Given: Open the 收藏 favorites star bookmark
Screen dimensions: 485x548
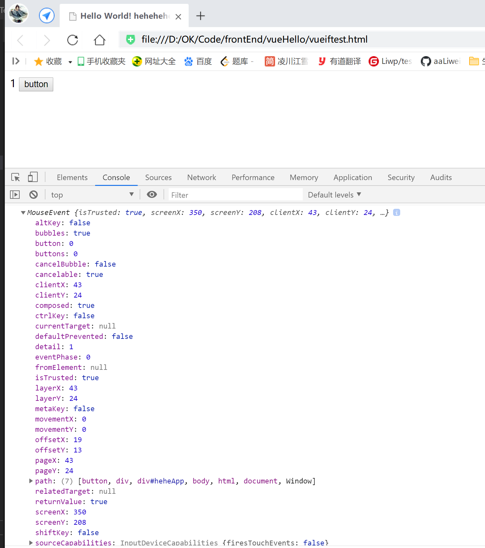Looking at the screenshot, I should (48, 61).
